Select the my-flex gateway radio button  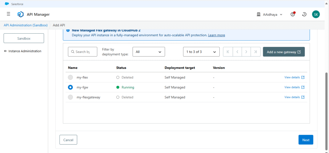[x=70, y=77]
